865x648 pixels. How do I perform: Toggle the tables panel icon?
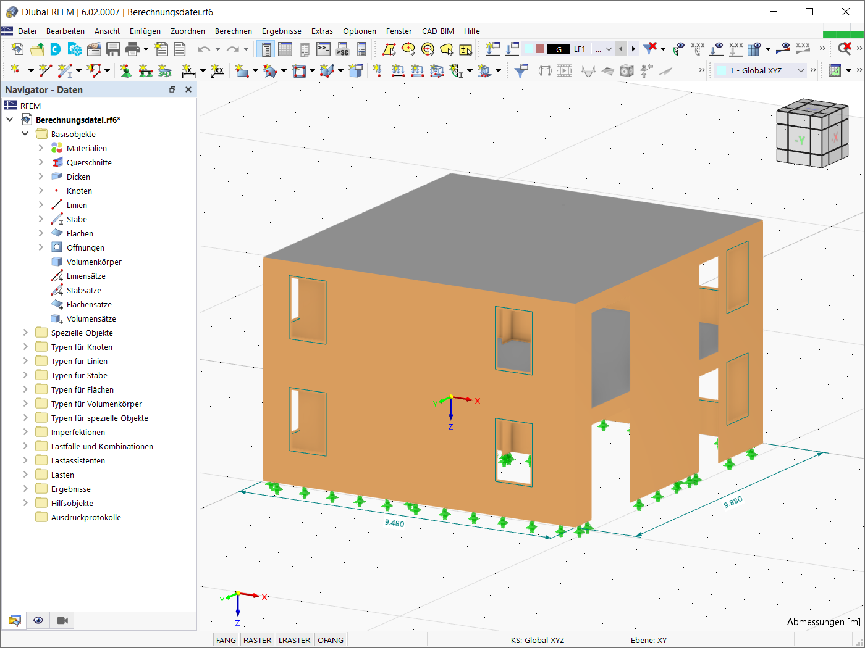coord(285,49)
